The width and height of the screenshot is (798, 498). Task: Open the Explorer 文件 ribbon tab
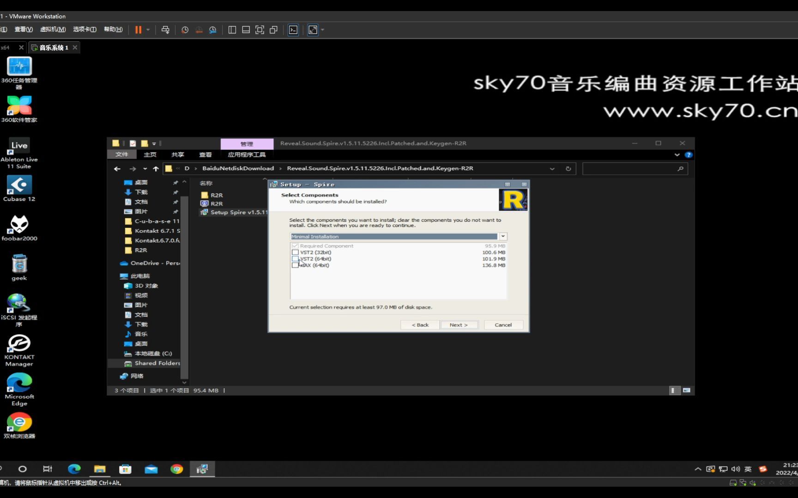tap(121, 154)
